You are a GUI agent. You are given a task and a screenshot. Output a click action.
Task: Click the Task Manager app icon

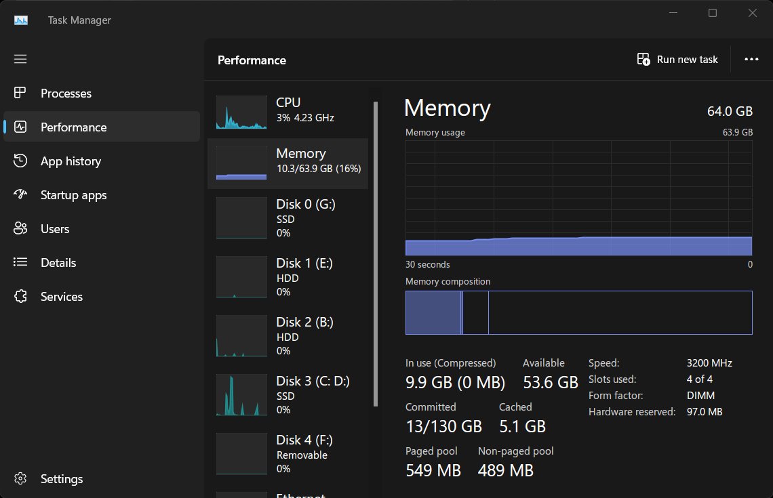pos(21,20)
